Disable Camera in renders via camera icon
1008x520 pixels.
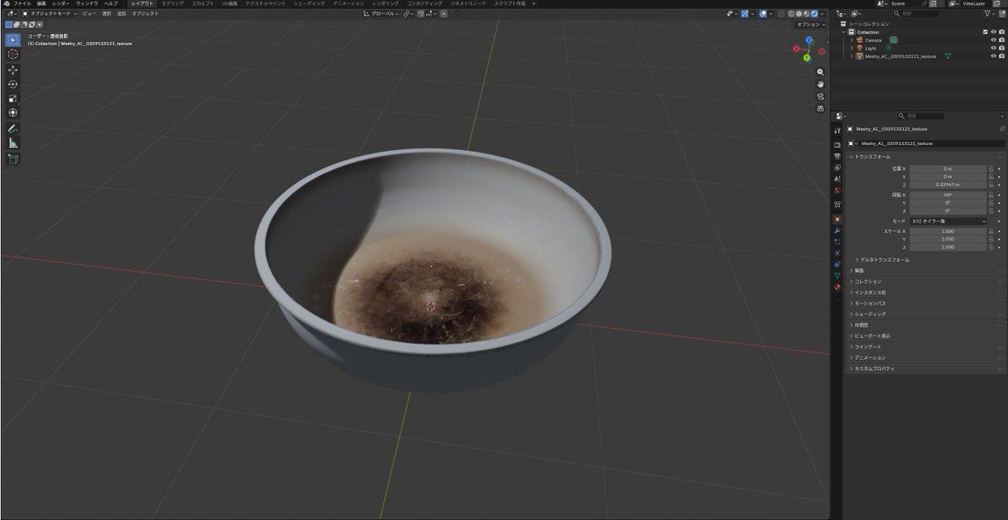[x=1002, y=40]
